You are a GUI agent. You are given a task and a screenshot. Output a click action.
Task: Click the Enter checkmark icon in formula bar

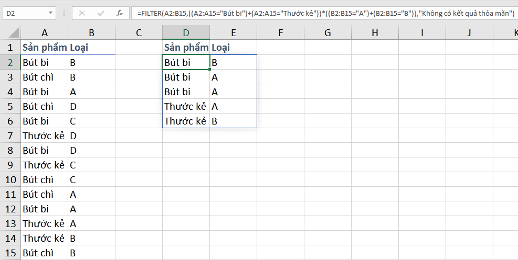pyautogui.click(x=101, y=13)
